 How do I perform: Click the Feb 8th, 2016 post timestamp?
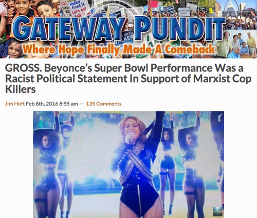pyautogui.click(x=52, y=104)
